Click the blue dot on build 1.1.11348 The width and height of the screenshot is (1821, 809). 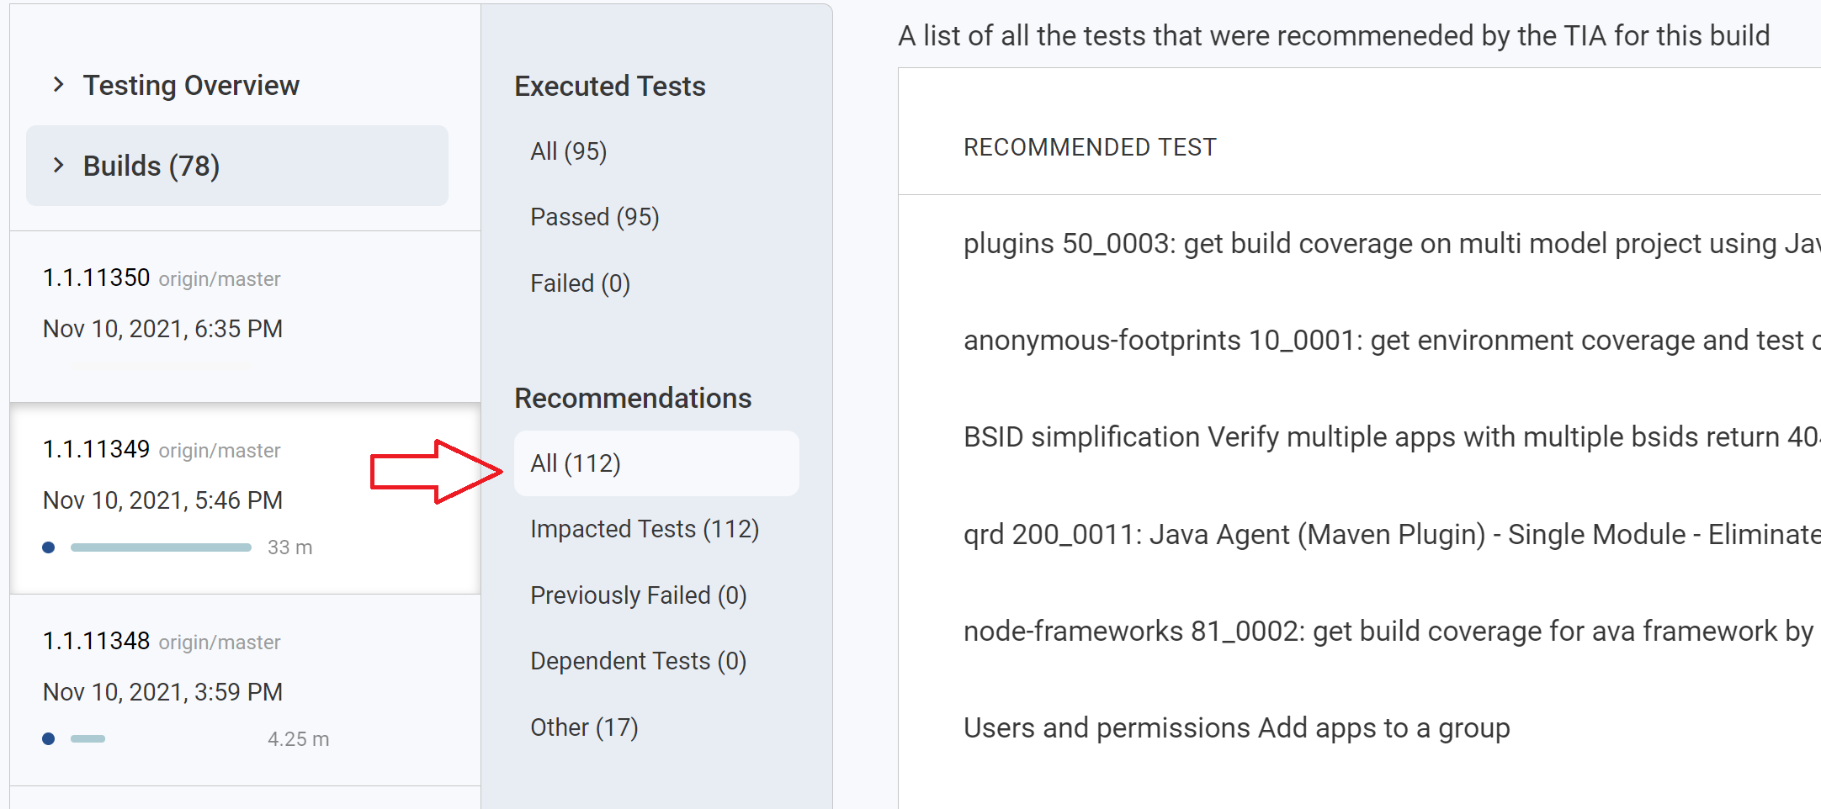pyautogui.click(x=49, y=739)
